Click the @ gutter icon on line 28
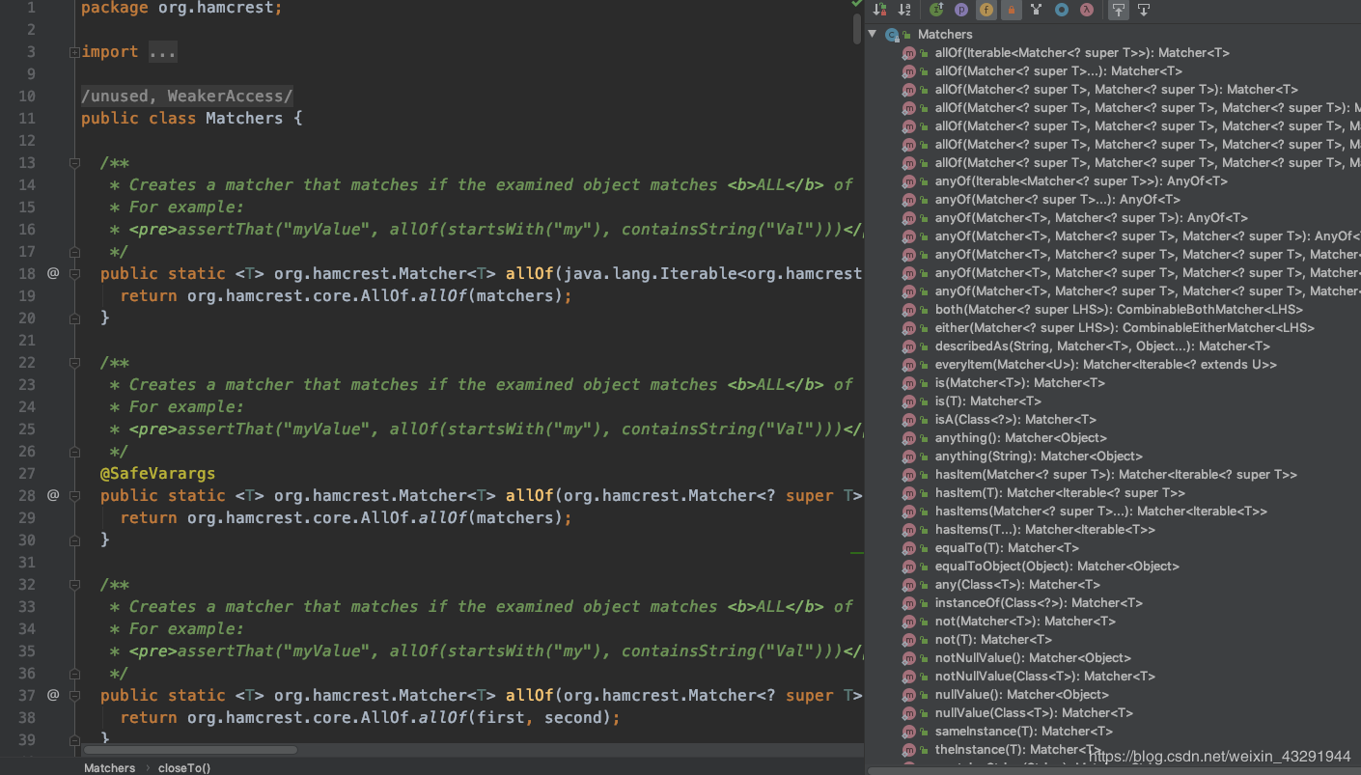Screen dimensions: 1361x775 click(53, 495)
